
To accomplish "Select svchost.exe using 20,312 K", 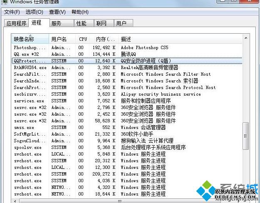I will (127, 161).
